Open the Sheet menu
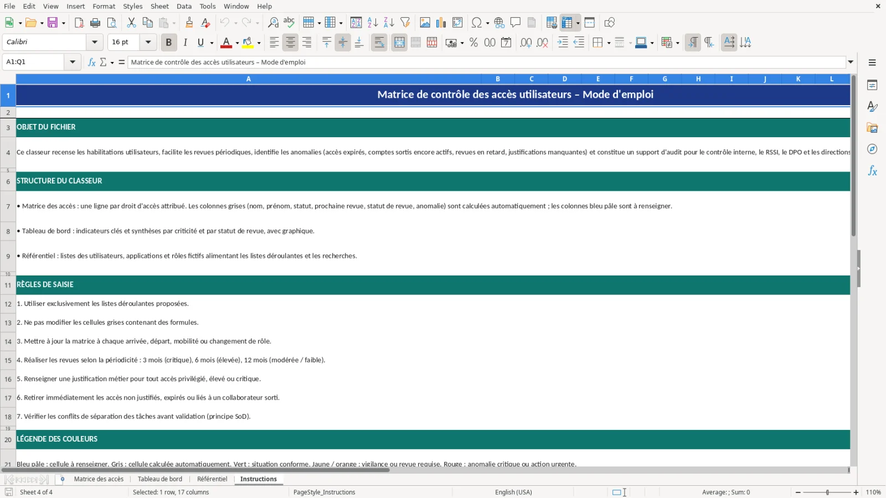The image size is (886, 498). 159,6
